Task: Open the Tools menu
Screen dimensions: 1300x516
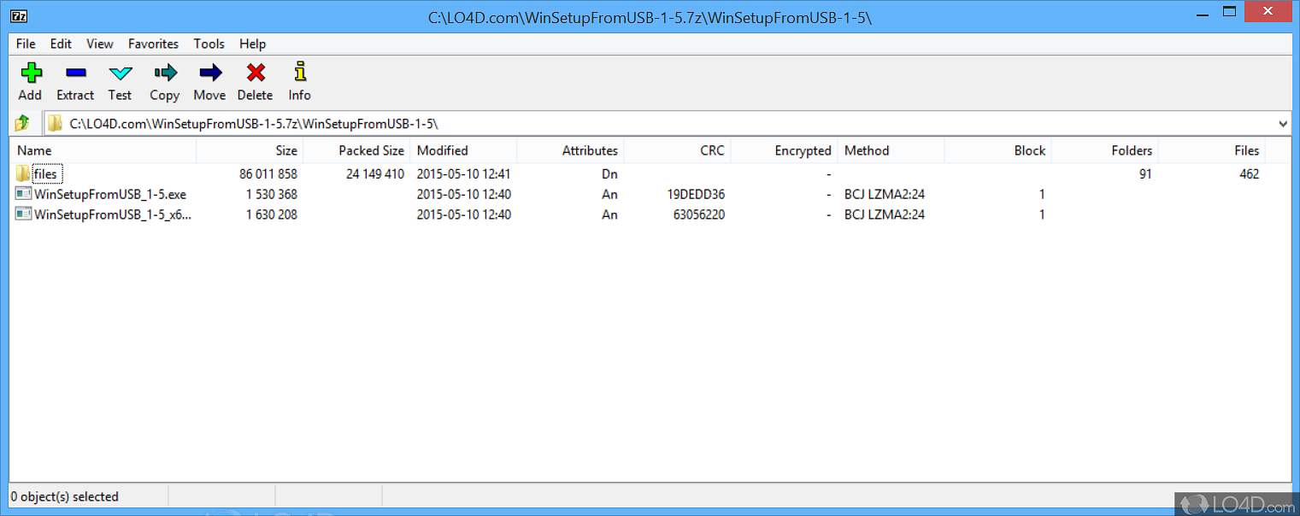Action: click(x=209, y=44)
